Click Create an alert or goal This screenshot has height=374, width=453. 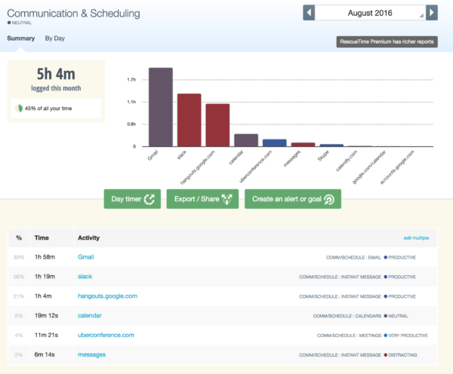tap(293, 199)
